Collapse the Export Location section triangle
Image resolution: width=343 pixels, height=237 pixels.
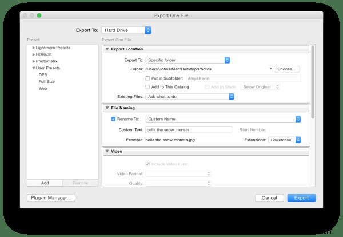pyautogui.click(x=107, y=50)
